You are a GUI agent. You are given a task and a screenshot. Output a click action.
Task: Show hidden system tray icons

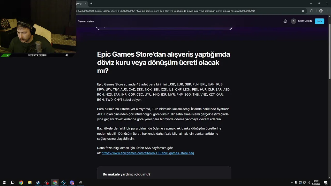292,183
